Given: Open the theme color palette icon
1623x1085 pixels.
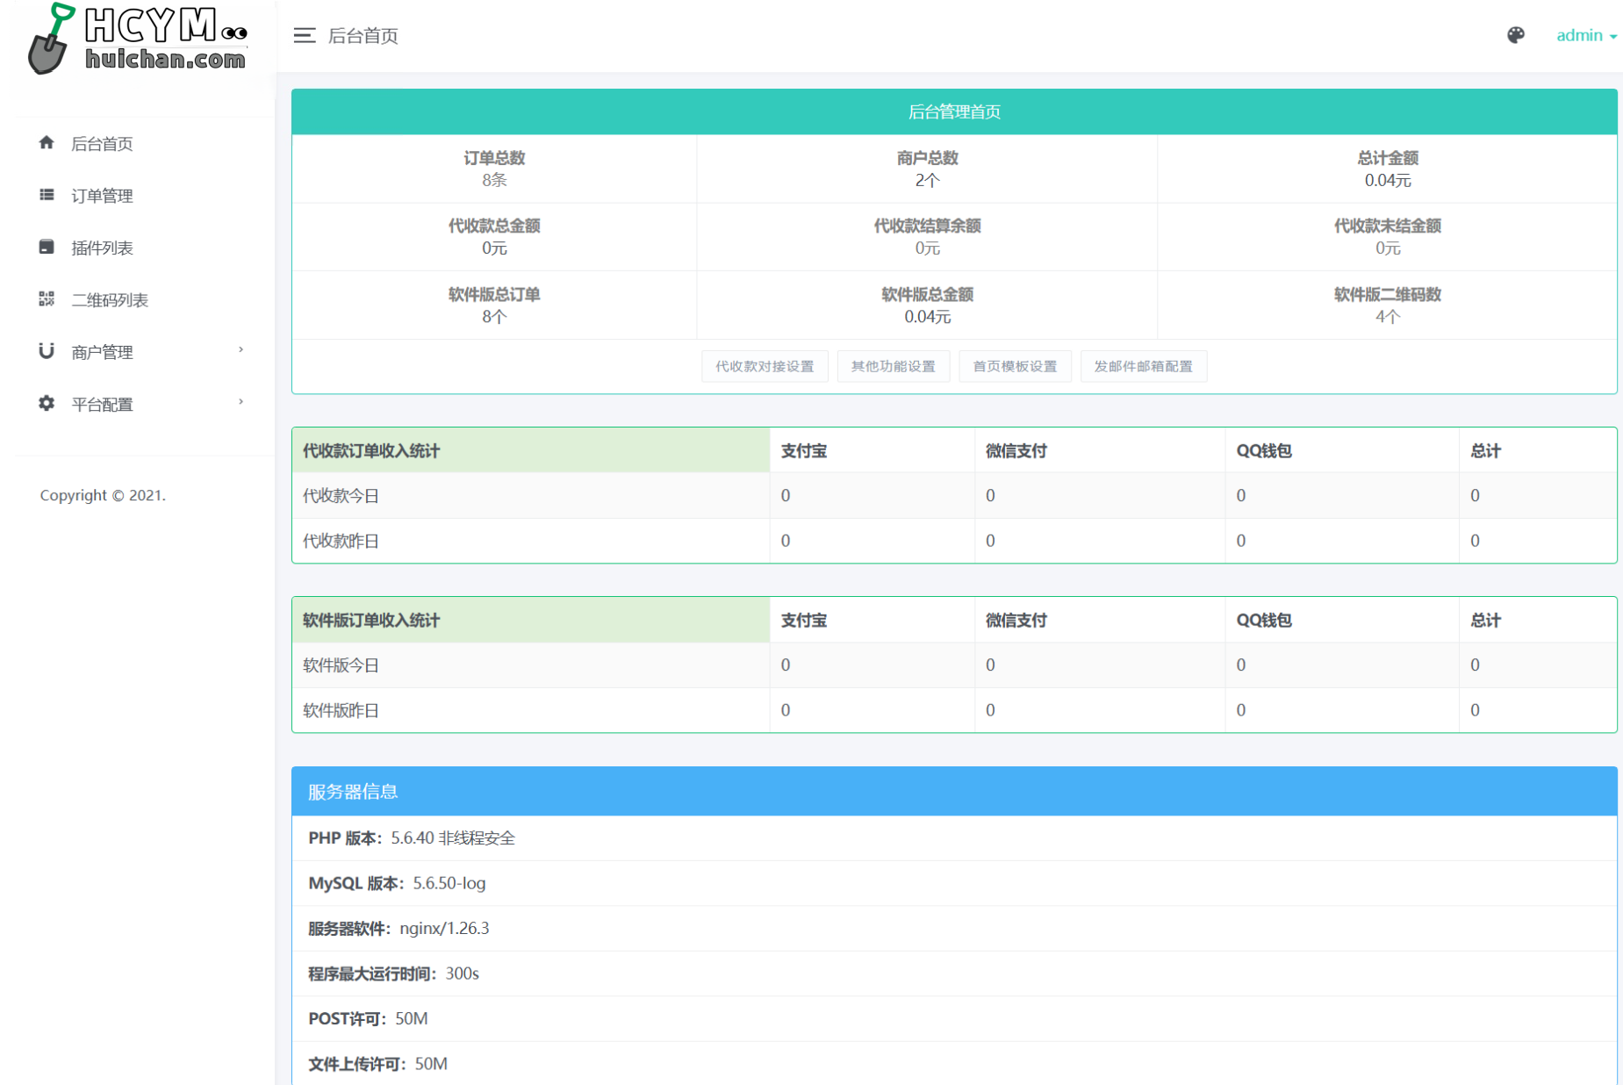Looking at the screenshot, I should point(1515,35).
